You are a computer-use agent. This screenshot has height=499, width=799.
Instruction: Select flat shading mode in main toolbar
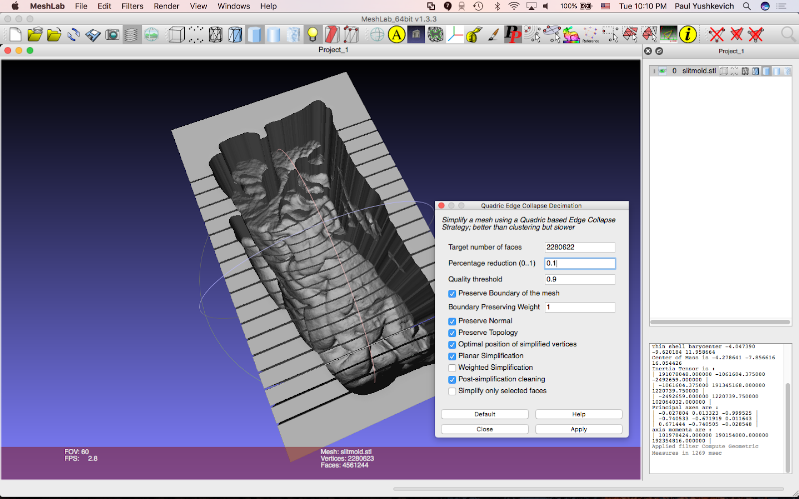pyautogui.click(x=254, y=34)
